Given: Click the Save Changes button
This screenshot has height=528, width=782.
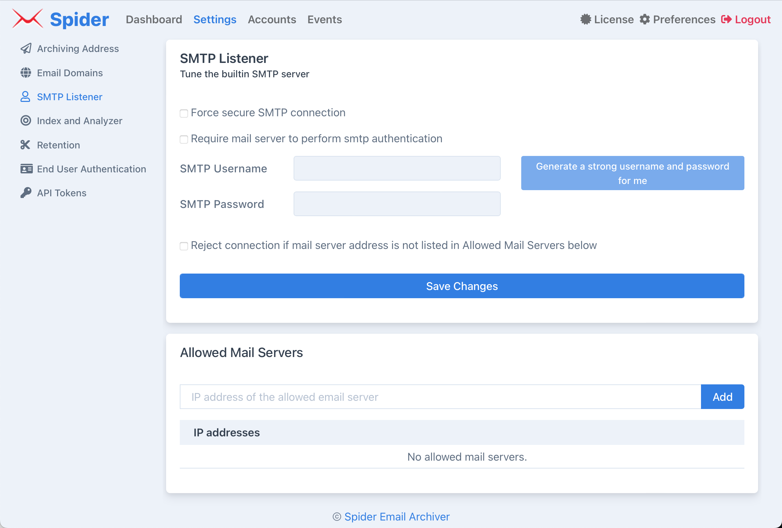Looking at the screenshot, I should (x=462, y=286).
